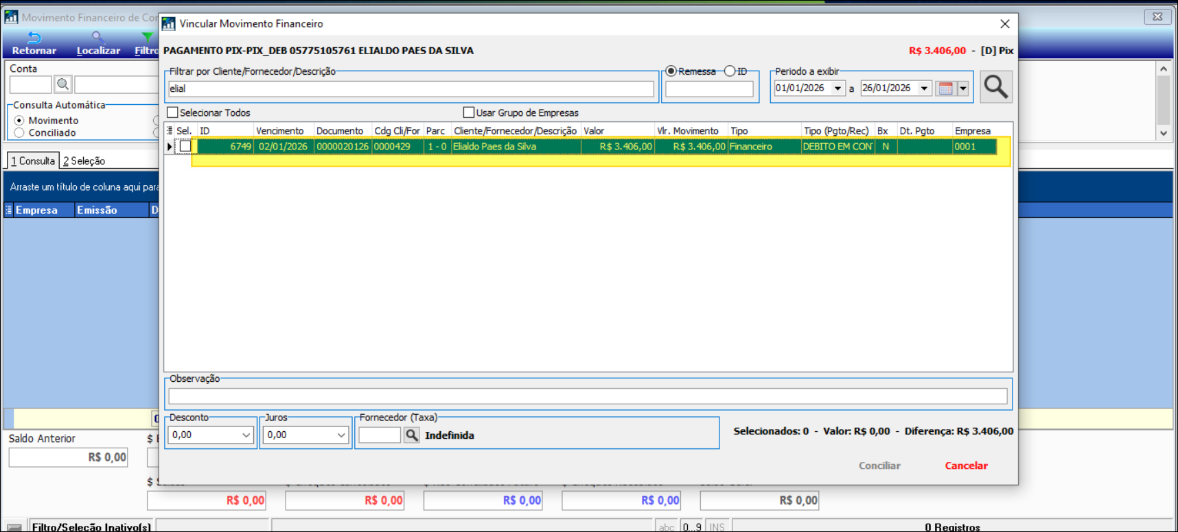Switch to the 1 Consulta tab
Image resolution: width=1178 pixels, height=532 pixels.
tap(32, 161)
